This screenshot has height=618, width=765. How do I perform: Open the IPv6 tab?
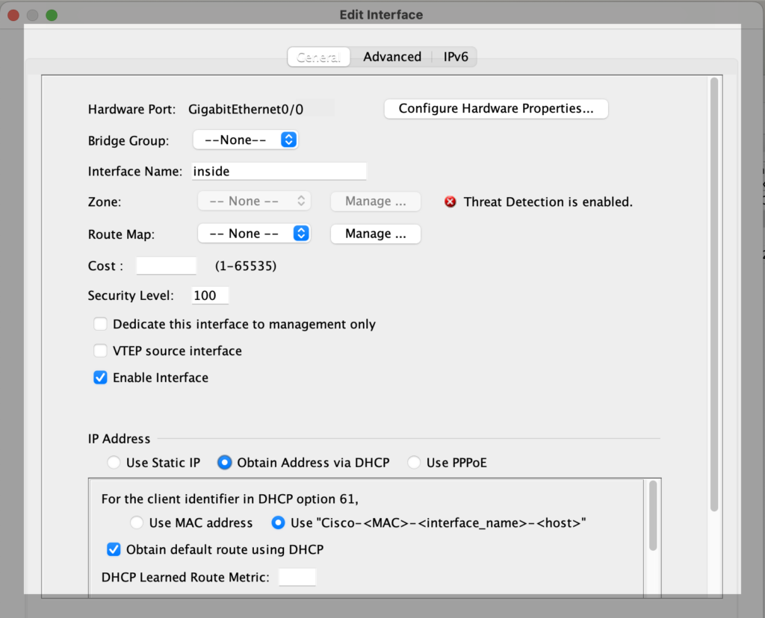pos(456,56)
